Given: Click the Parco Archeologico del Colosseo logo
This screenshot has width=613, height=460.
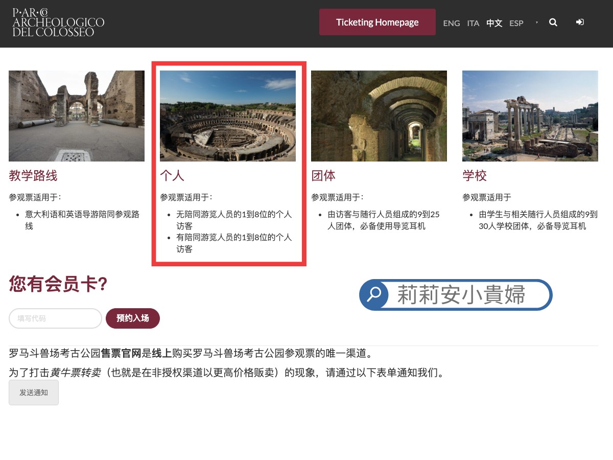Looking at the screenshot, I should [x=56, y=22].
